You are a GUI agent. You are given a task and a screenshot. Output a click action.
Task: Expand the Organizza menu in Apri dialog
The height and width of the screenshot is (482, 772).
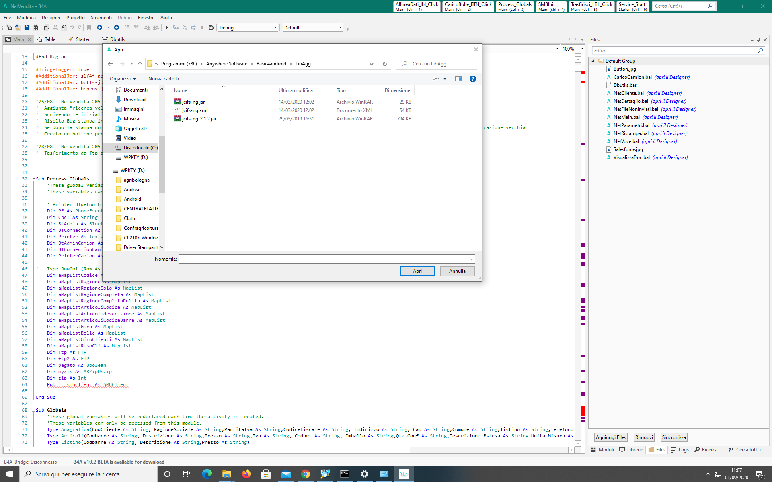click(123, 79)
